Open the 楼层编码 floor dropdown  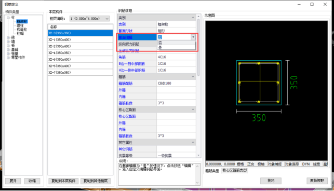[x=89, y=19]
